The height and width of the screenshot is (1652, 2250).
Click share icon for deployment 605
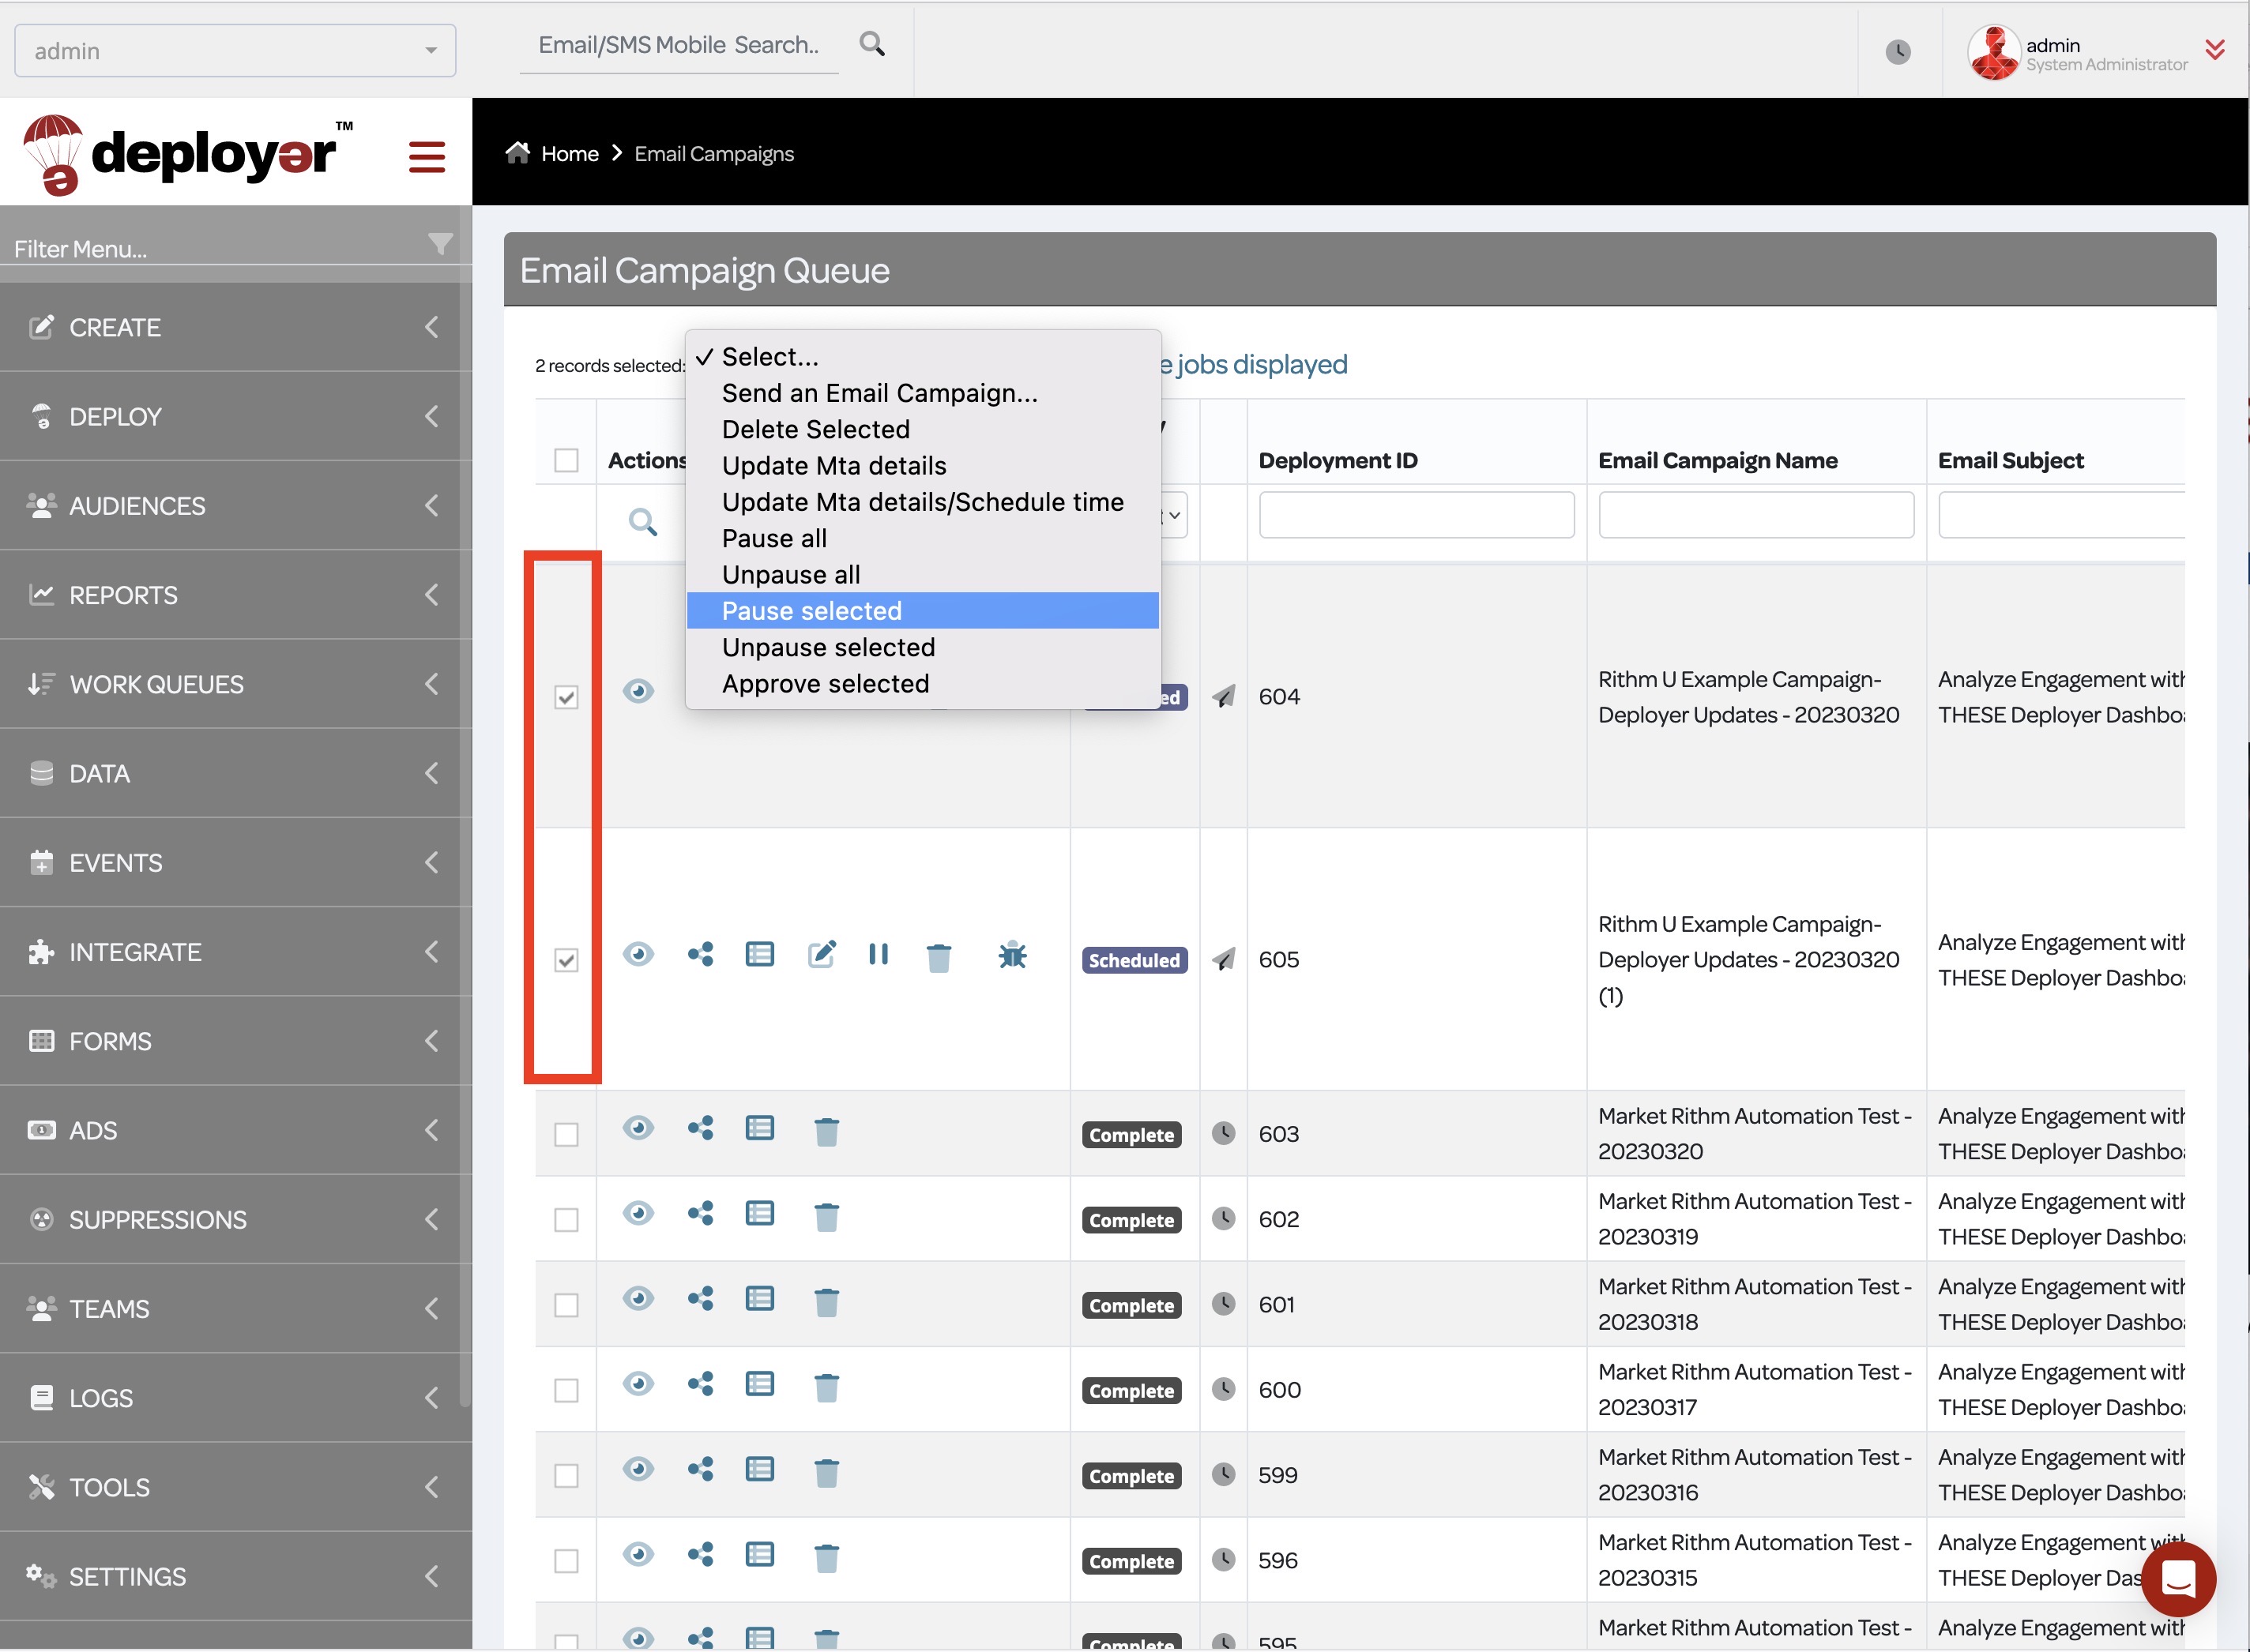tap(700, 954)
